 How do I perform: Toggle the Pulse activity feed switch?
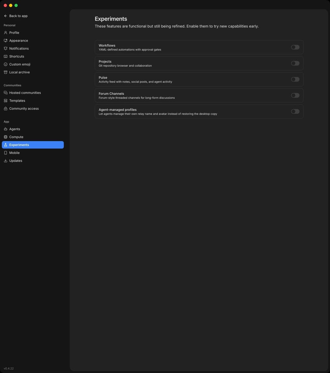pyautogui.click(x=295, y=79)
